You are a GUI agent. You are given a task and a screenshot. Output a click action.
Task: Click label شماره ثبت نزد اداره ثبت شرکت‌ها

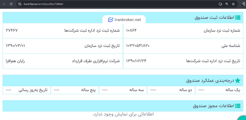[x=92, y=30]
